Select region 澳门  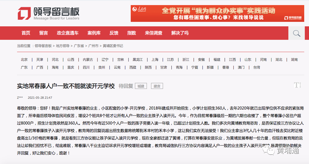[x=241, y=67]
